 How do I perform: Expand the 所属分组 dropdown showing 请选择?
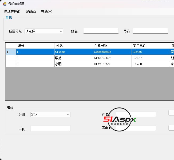point(44,31)
